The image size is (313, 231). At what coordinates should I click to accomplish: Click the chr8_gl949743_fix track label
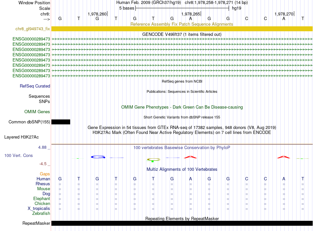pyautogui.click(x=33, y=29)
